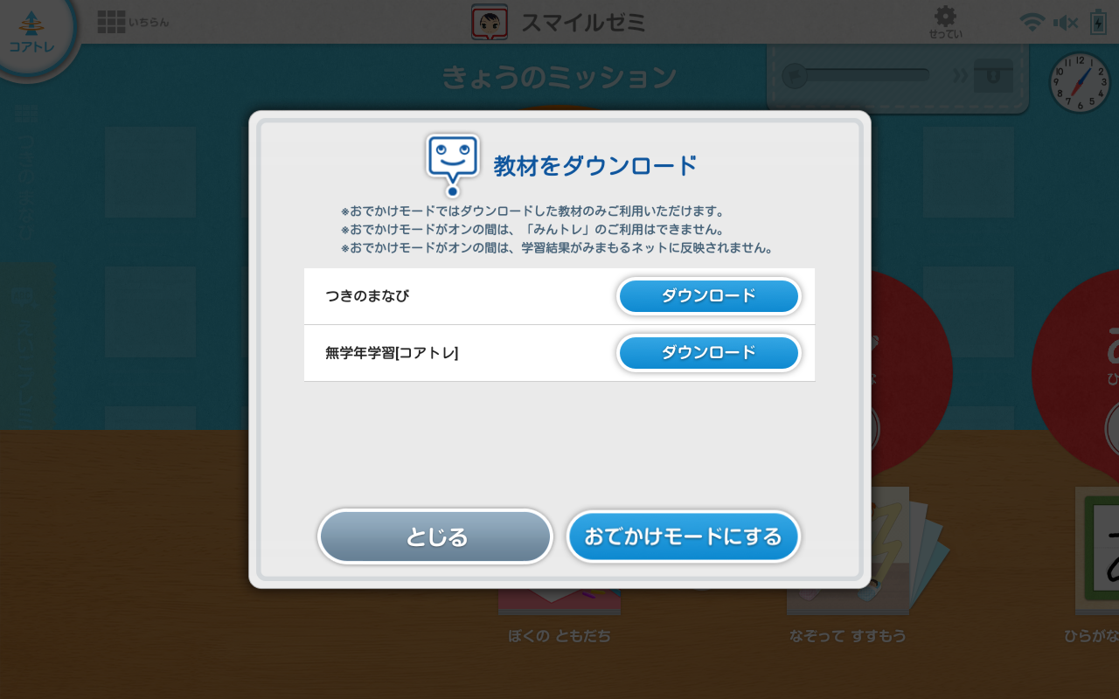
Task: Open the いちらん grid view
Action: click(x=133, y=22)
